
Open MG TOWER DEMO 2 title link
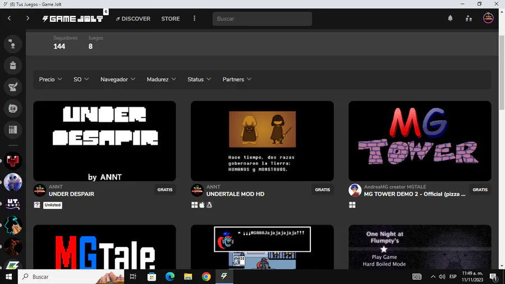tap(415, 194)
